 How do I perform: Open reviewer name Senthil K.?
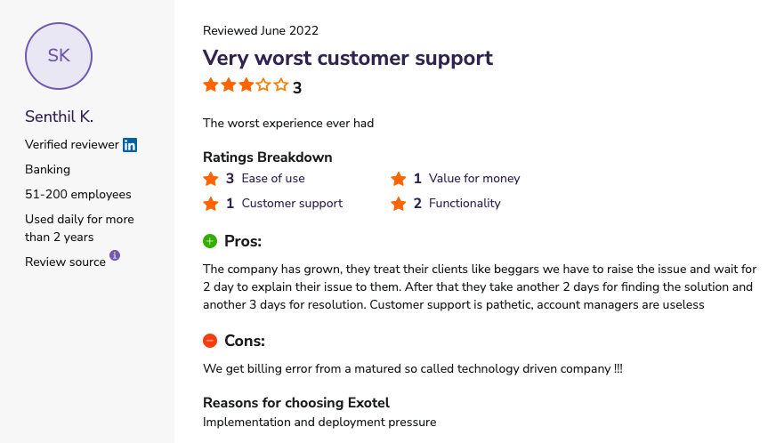[59, 117]
